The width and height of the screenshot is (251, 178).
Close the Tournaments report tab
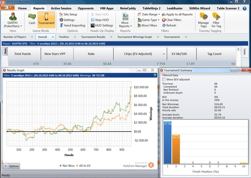point(186,37)
